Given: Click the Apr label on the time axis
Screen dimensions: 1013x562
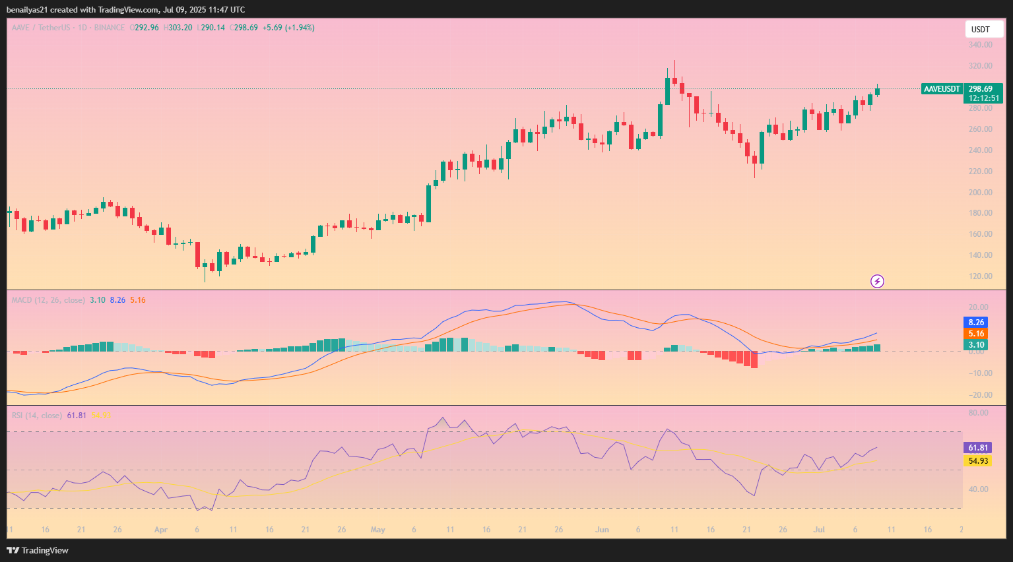Looking at the screenshot, I should pos(160,530).
